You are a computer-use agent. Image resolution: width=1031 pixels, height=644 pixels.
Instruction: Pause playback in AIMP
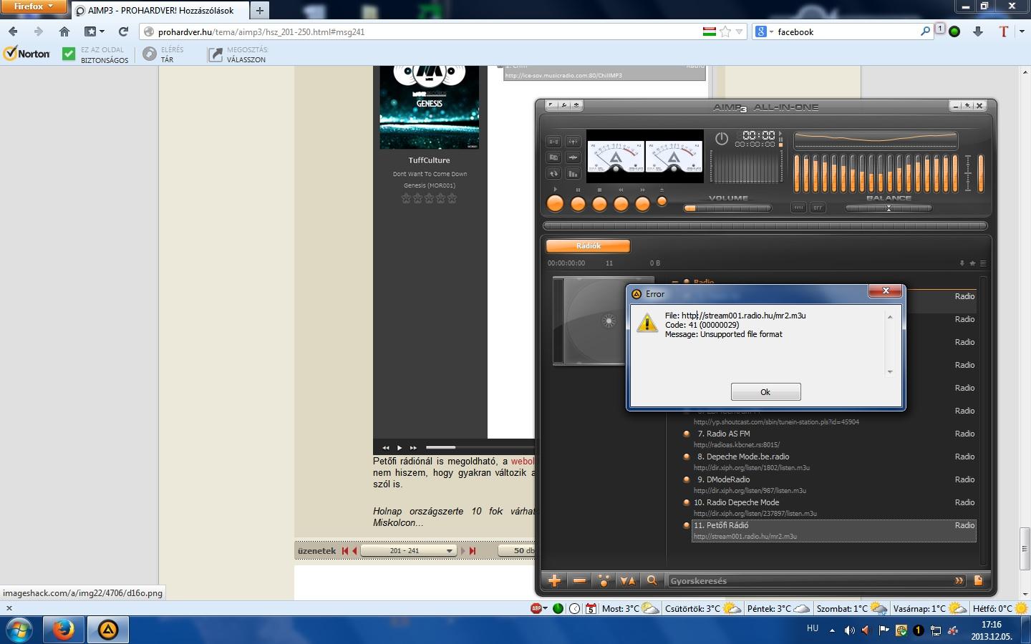point(578,204)
